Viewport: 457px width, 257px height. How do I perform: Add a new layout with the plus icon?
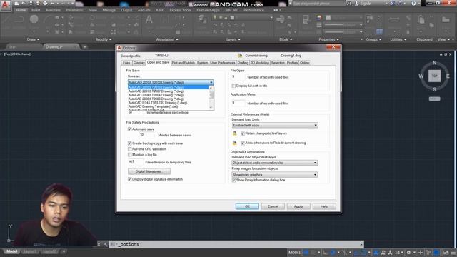tap(64, 251)
